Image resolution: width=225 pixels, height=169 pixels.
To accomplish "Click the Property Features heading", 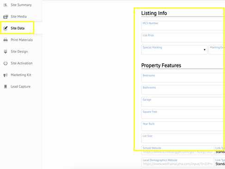I will [161, 66].
